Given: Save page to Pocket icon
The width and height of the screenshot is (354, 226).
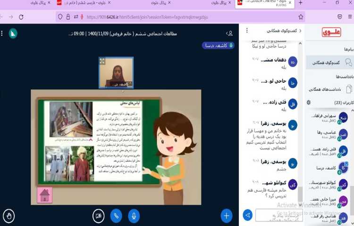Looking at the screenshot, I should 340,16.
